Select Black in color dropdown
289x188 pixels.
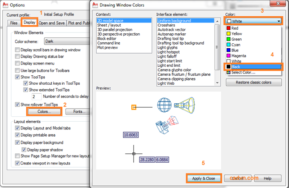[254, 67]
